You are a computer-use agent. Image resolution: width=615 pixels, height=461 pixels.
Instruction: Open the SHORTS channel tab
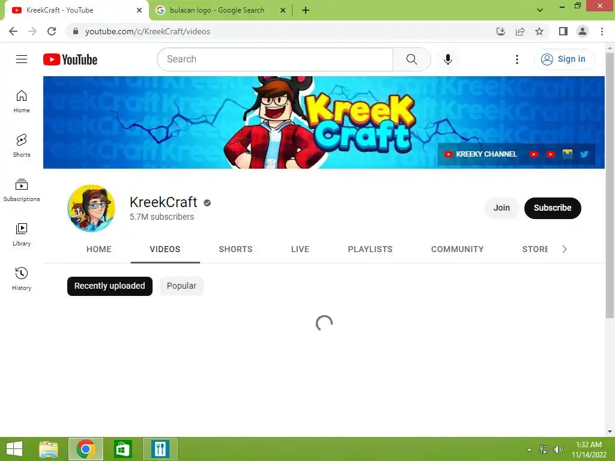235,249
